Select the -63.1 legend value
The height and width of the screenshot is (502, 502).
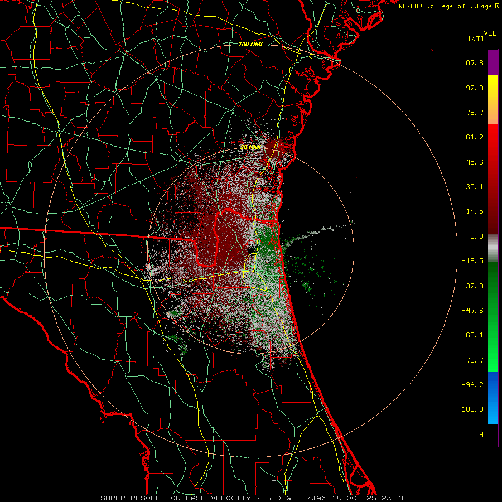(x=472, y=335)
